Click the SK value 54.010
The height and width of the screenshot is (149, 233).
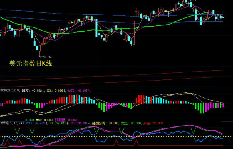[x=61, y=123]
